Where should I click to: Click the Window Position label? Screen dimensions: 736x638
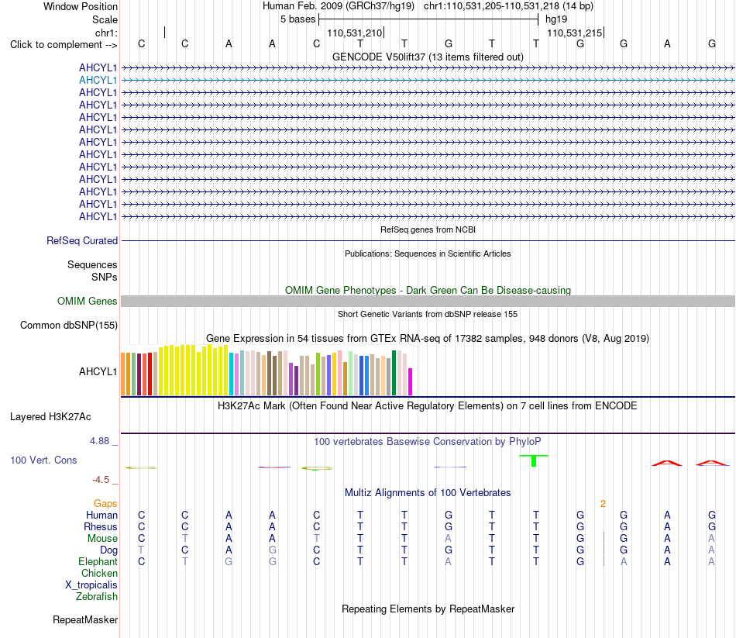click(81, 6)
